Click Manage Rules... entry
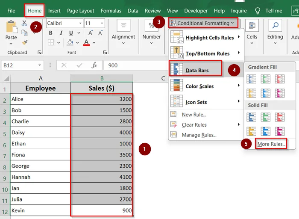Image resolution: width=299 pixels, height=219 pixels. tap(199, 135)
